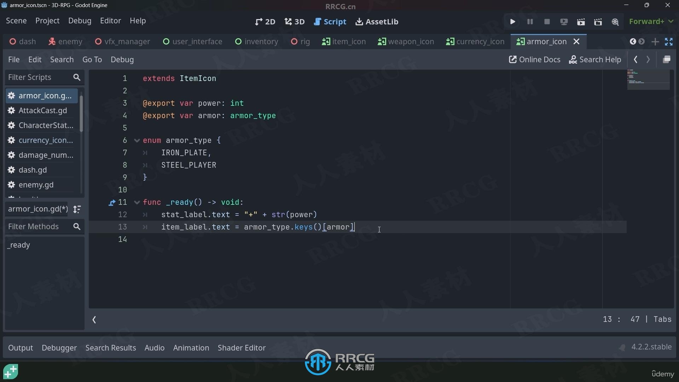Switch to Script workspace
This screenshot has height=382, width=679.
[330, 22]
